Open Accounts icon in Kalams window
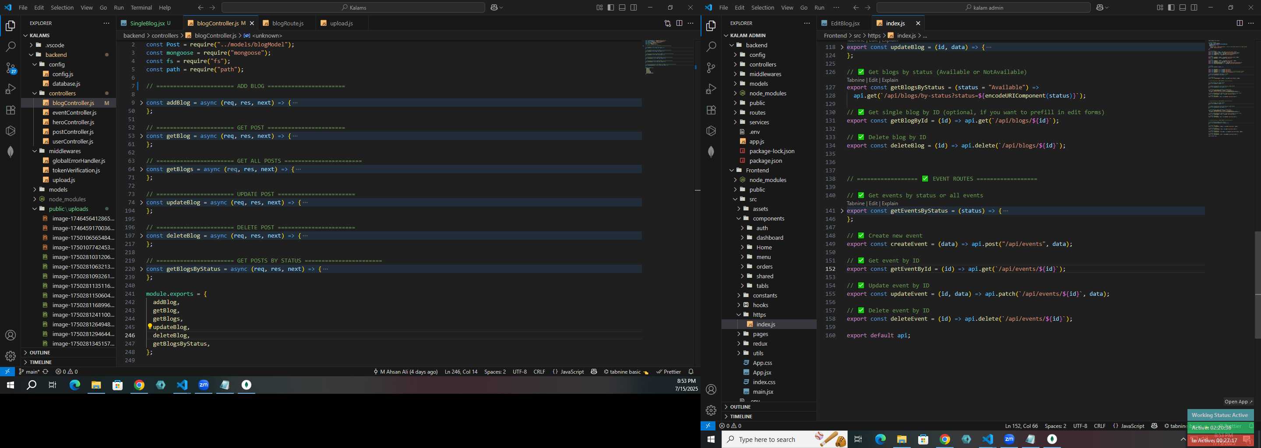1261x448 pixels. click(x=10, y=336)
